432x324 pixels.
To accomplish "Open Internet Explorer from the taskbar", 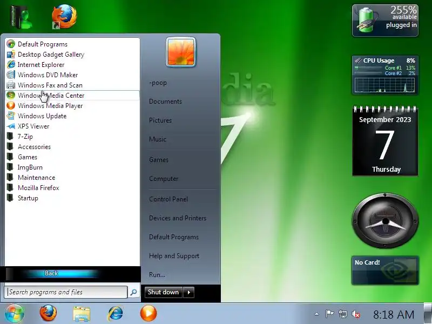I will (x=115, y=314).
